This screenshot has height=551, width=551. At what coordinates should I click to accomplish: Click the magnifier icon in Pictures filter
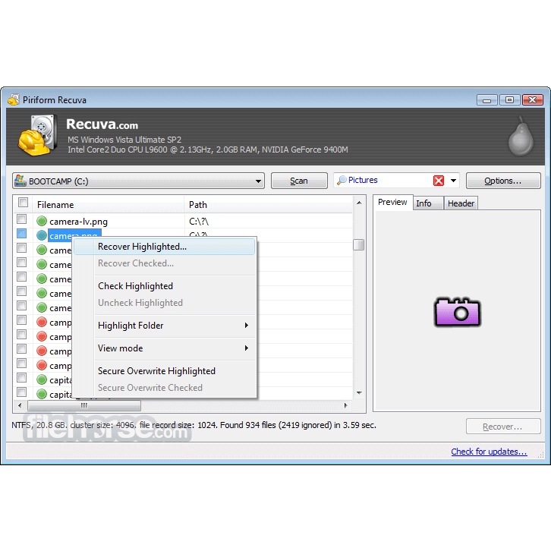click(x=342, y=181)
